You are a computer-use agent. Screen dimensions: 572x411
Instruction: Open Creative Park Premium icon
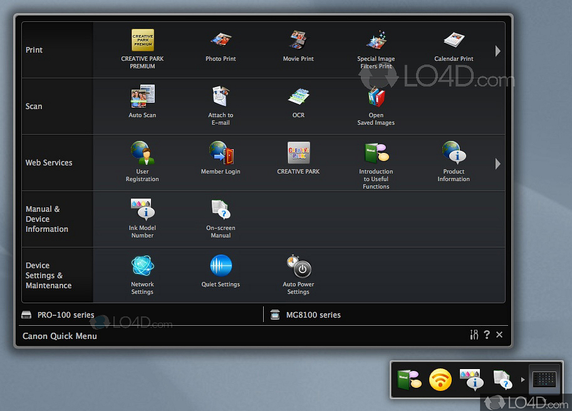(142, 41)
